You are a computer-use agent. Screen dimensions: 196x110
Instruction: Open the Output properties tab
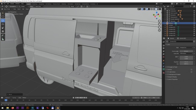(164, 48)
